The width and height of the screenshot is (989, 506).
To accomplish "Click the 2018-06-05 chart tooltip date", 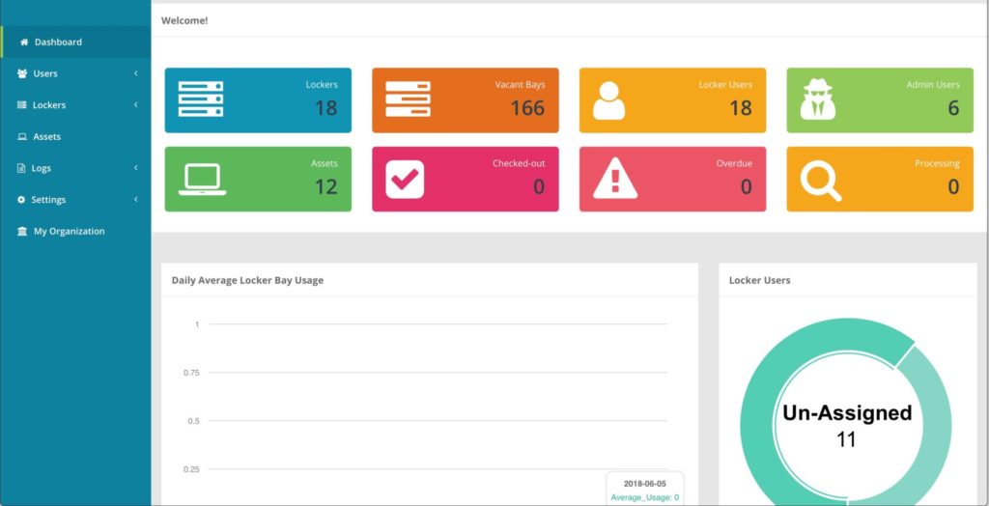I will pyautogui.click(x=645, y=484).
